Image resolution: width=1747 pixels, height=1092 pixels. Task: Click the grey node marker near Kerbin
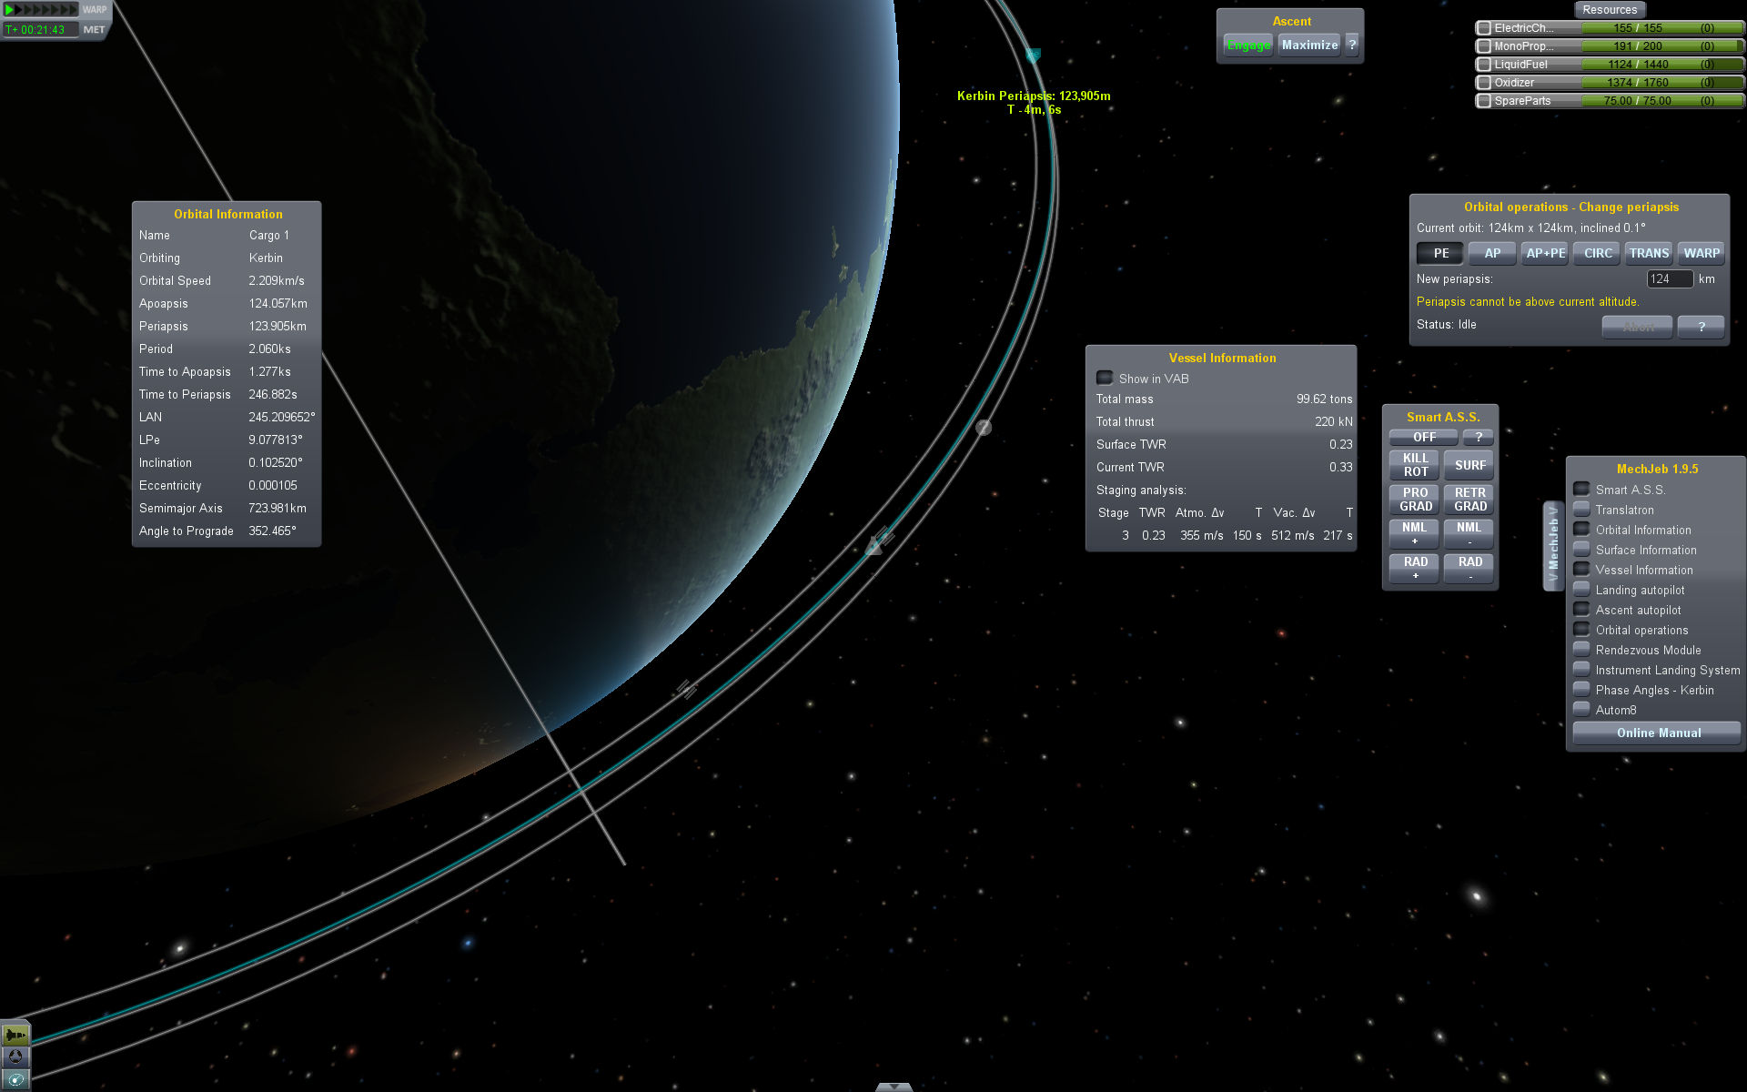[984, 427]
